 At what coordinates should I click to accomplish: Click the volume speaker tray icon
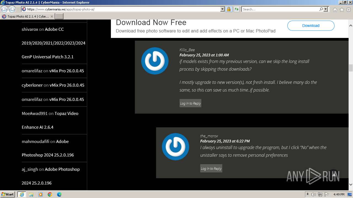click(x=314, y=194)
